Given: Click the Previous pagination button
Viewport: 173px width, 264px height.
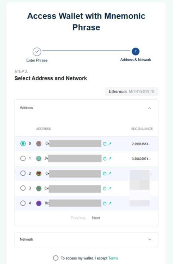Looking at the screenshot, I should pyautogui.click(x=78, y=218).
